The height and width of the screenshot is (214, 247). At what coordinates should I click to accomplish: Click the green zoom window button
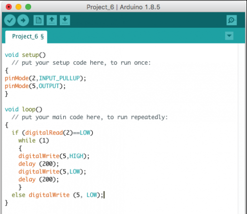[x=28, y=7]
